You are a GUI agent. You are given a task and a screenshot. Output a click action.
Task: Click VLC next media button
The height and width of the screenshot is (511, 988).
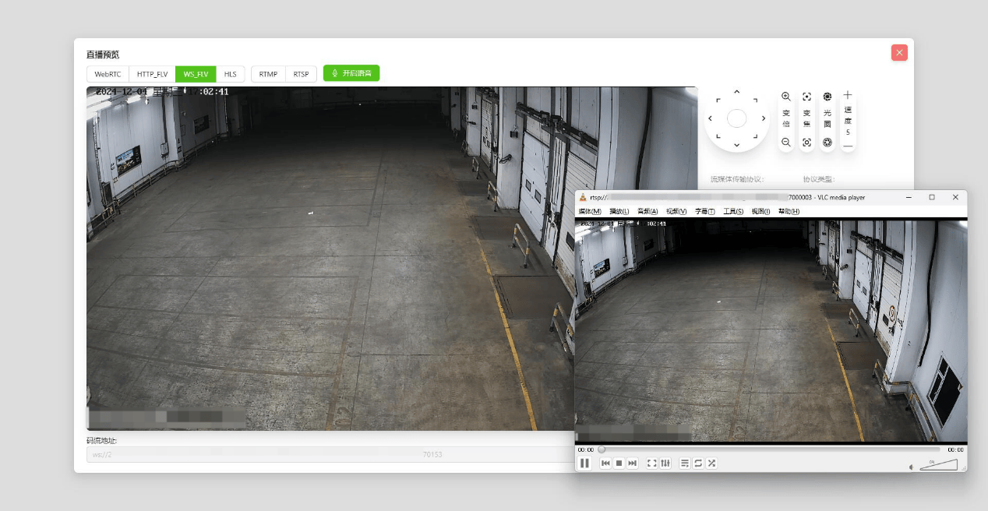point(633,463)
